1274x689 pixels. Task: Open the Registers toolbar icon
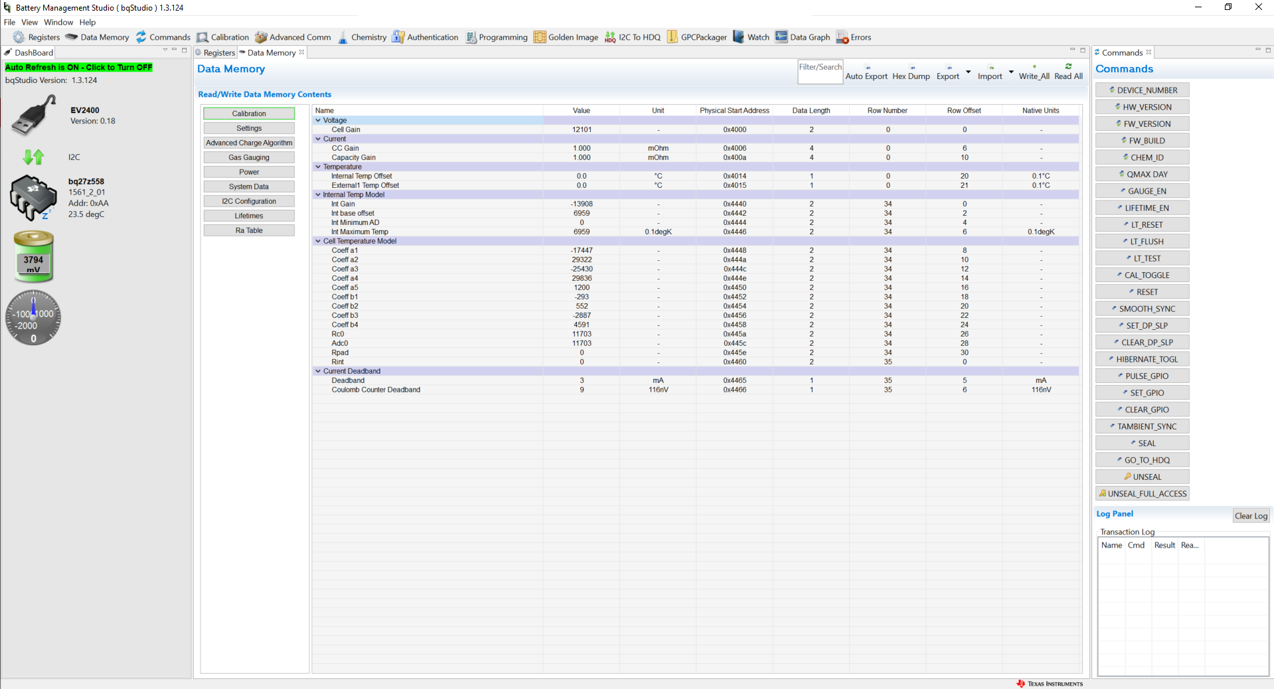tap(37, 37)
